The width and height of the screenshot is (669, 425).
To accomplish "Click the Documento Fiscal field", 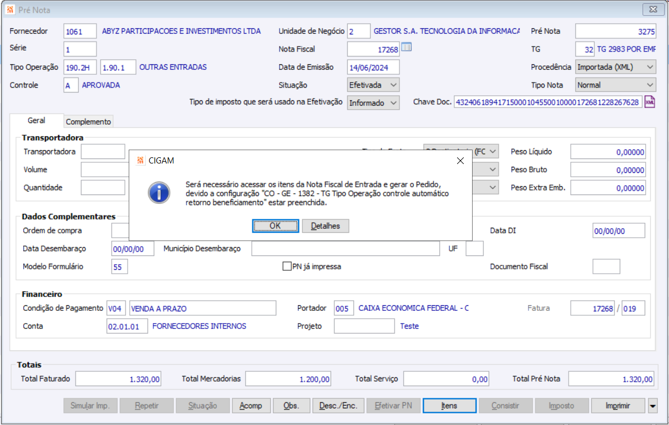I will 606,267.
